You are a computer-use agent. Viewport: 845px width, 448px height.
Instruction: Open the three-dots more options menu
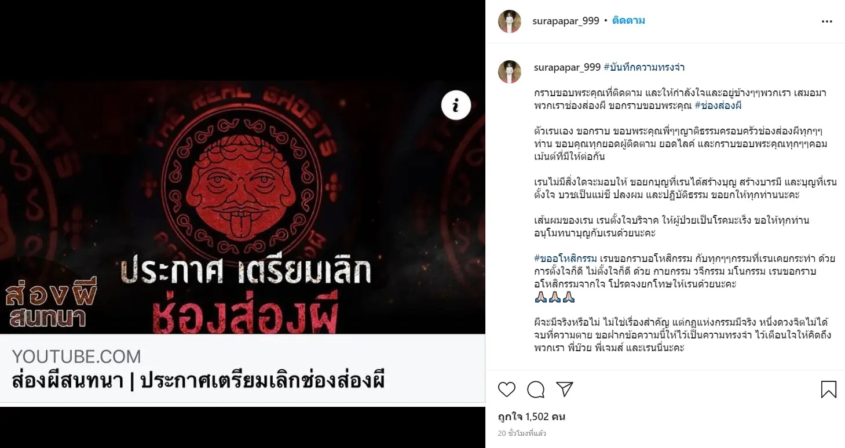[x=827, y=21]
